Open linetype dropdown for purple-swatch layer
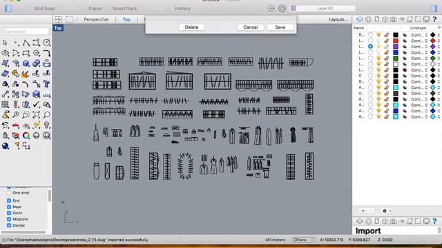This screenshot has height=248, width=442. 419,47
